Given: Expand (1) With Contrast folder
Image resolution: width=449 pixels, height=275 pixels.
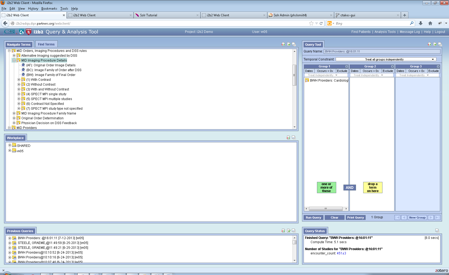Looking at the screenshot, I should coord(19,80).
